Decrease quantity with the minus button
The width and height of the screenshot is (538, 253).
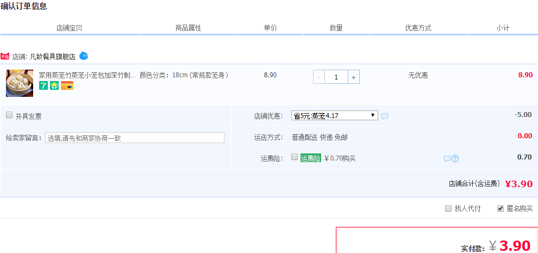[x=319, y=77]
